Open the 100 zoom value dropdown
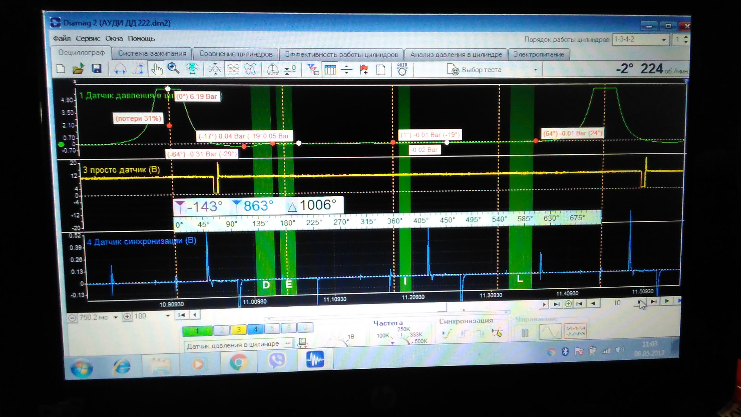The image size is (741, 417). 168,316
